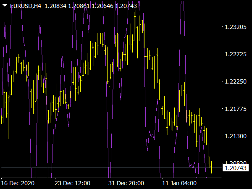
Task: Select the low price value 1.20646
Action: coord(102,6)
